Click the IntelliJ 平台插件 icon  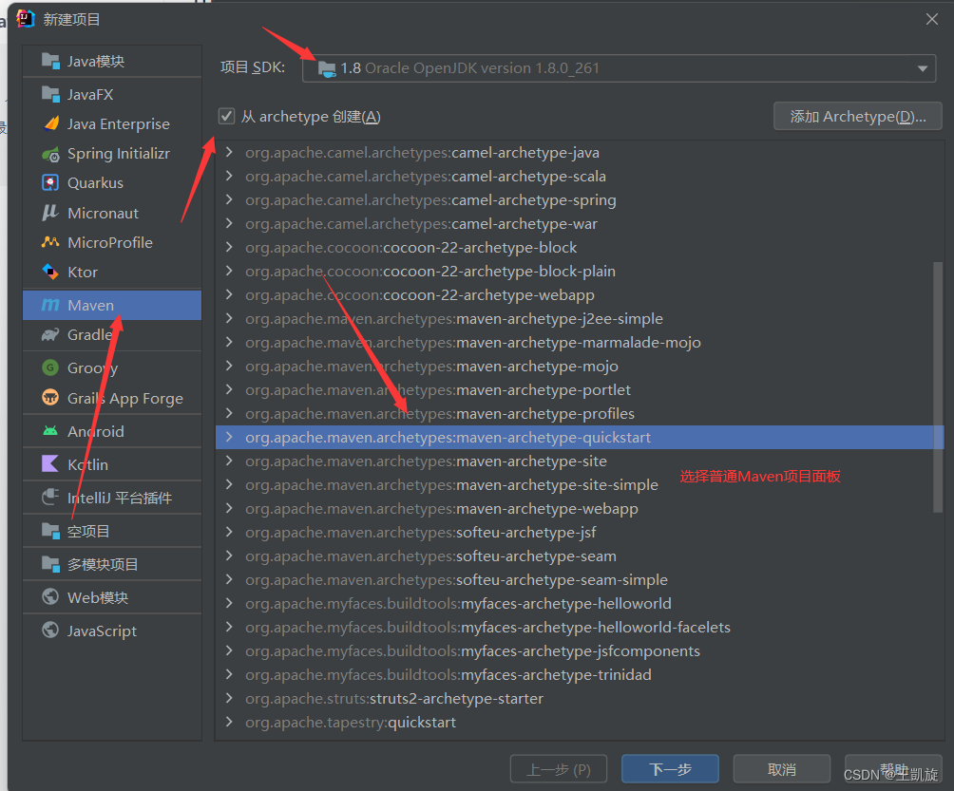[50, 498]
